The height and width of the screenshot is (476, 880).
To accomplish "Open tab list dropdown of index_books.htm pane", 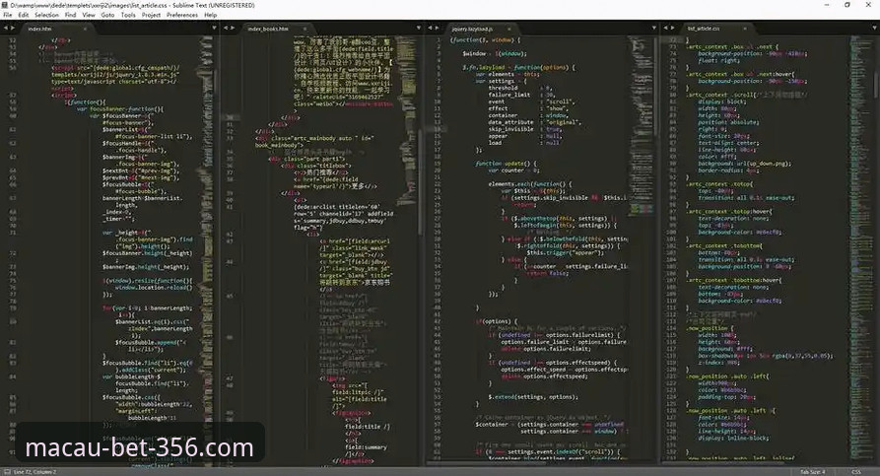I will 418,28.
